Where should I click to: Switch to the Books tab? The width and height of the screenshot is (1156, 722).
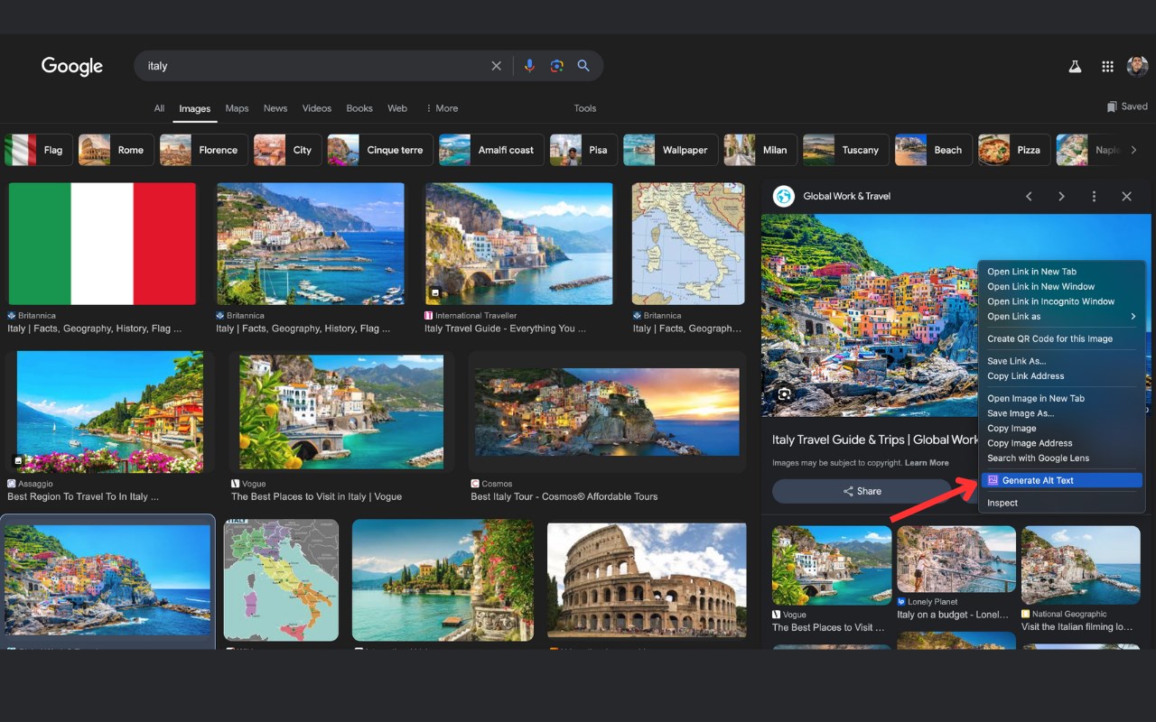[359, 108]
